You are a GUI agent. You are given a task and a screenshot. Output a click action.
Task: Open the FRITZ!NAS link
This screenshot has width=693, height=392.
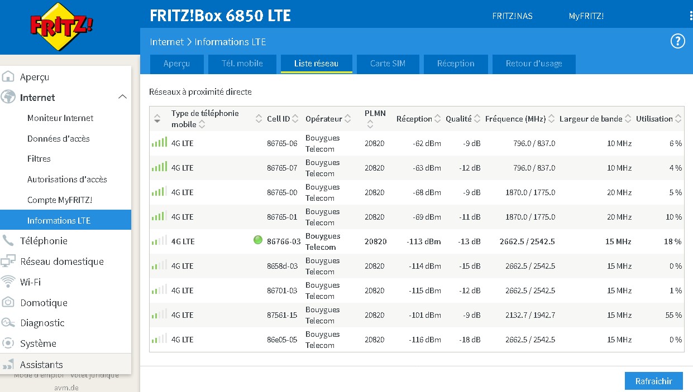pos(512,16)
